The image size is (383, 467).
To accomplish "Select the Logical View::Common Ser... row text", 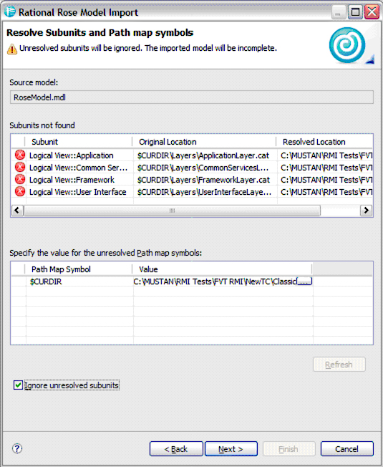I will pos(78,168).
